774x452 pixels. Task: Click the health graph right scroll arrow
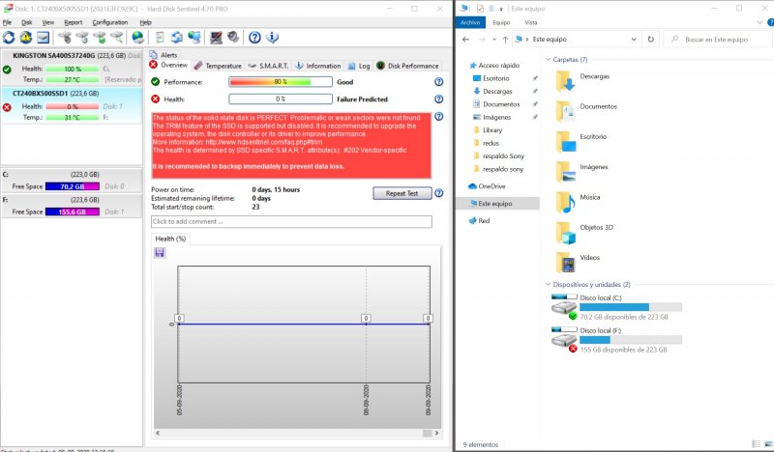(x=436, y=433)
